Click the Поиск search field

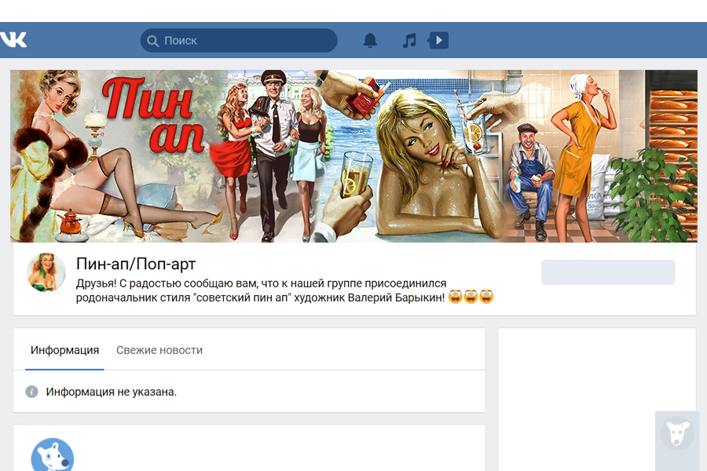(239, 41)
